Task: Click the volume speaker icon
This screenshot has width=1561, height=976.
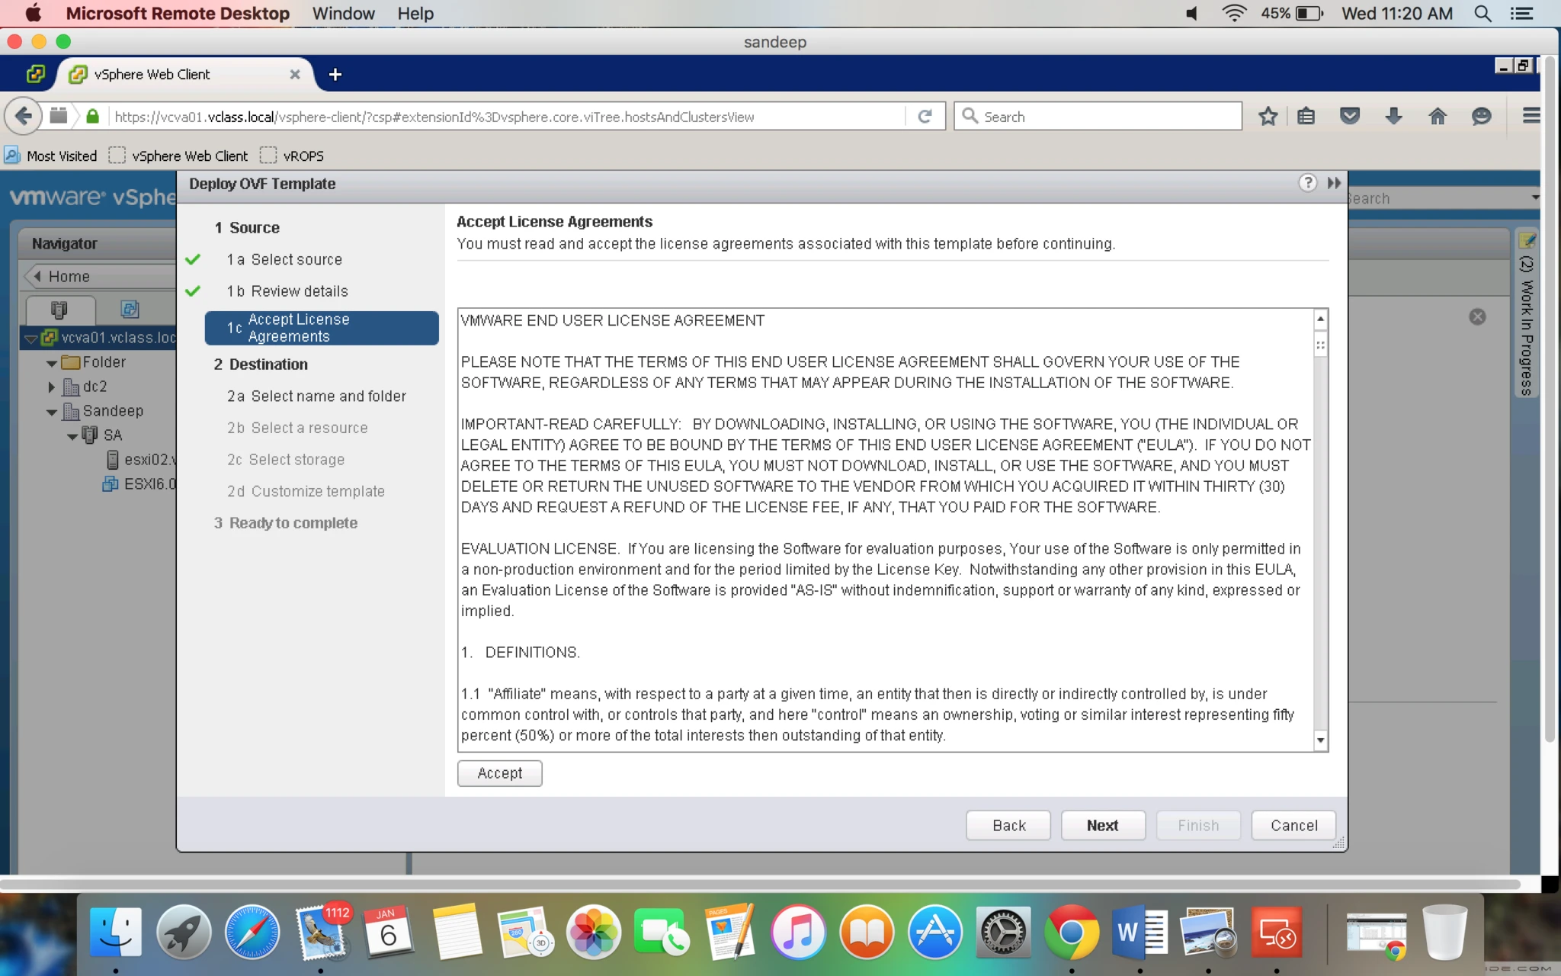Action: 1191,14
